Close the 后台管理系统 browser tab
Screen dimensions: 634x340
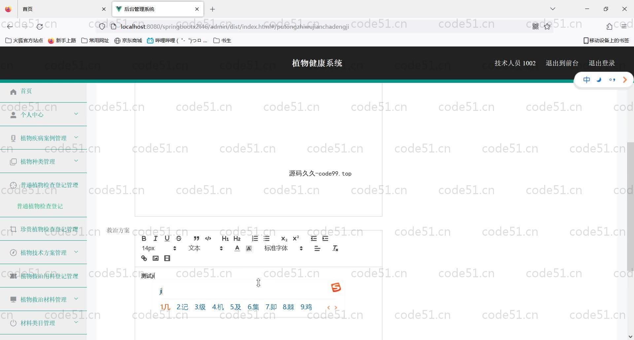click(197, 9)
